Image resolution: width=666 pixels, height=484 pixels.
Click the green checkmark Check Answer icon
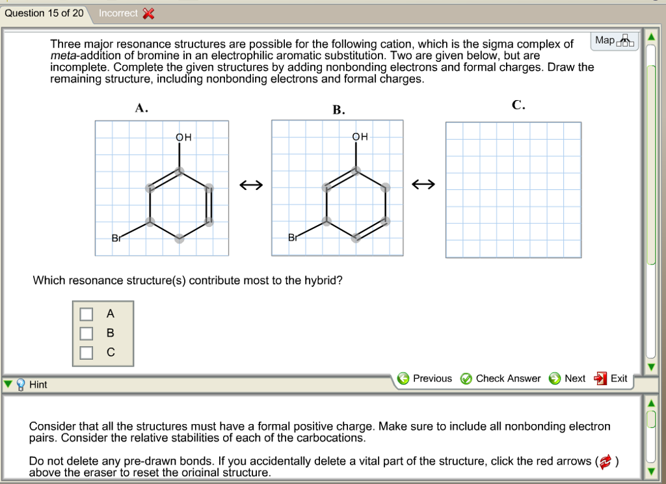pyautogui.click(x=468, y=378)
